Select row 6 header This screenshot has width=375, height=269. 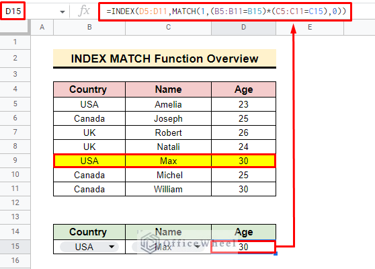tap(15, 118)
